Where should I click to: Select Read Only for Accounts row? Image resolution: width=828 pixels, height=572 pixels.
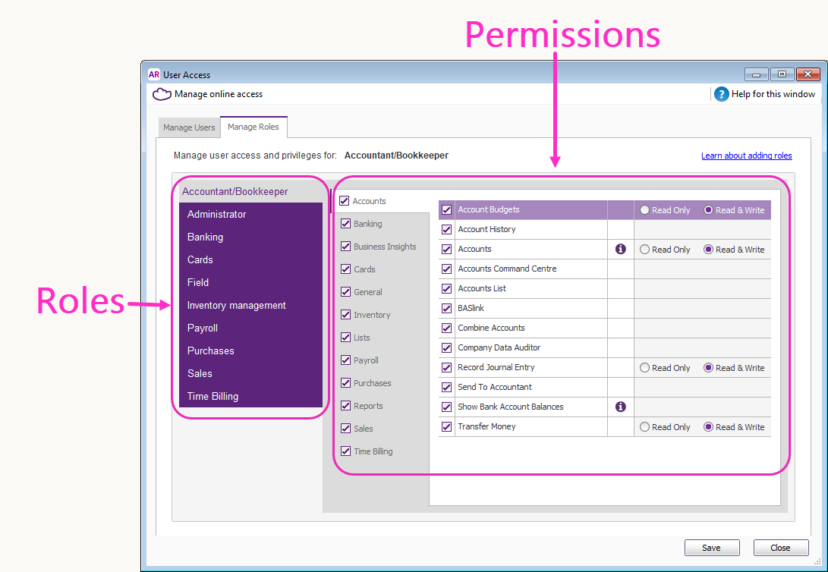pos(645,250)
